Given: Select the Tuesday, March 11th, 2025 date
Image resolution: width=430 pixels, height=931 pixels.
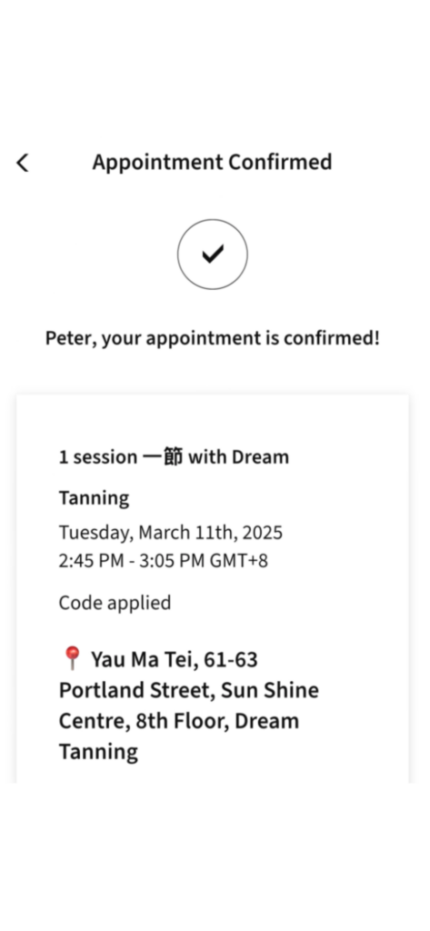Looking at the screenshot, I should coord(171,533).
